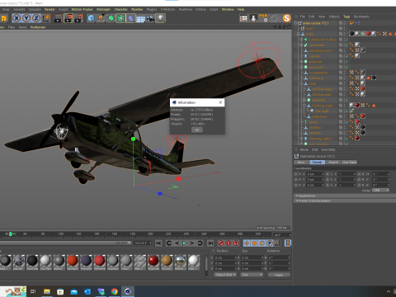Open the rotation Order HPB dropdown
This screenshot has width=396, height=297.
(x=381, y=191)
